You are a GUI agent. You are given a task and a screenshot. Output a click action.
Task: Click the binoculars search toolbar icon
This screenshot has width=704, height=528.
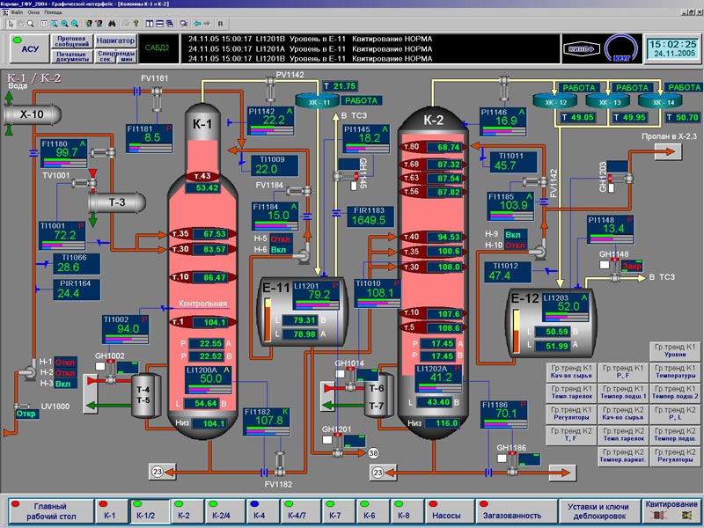click(x=110, y=24)
